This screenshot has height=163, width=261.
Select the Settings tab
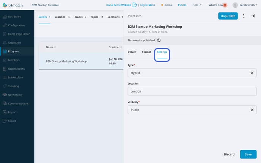coord(162,52)
